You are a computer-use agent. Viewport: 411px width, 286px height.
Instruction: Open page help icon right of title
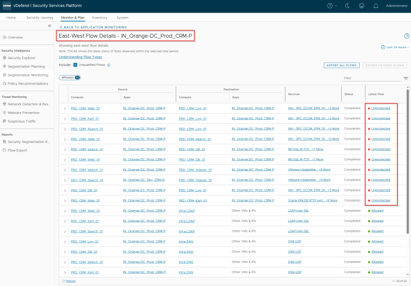pyautogui.click(x=406, y=36)
